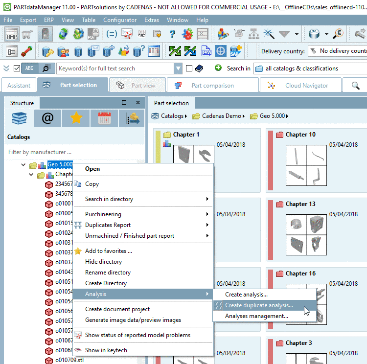Image resolution: width=367 pixels, height=364 pixels.
Task: Collapse the Geo 5.000 tree node
Action: click(23, 165)
